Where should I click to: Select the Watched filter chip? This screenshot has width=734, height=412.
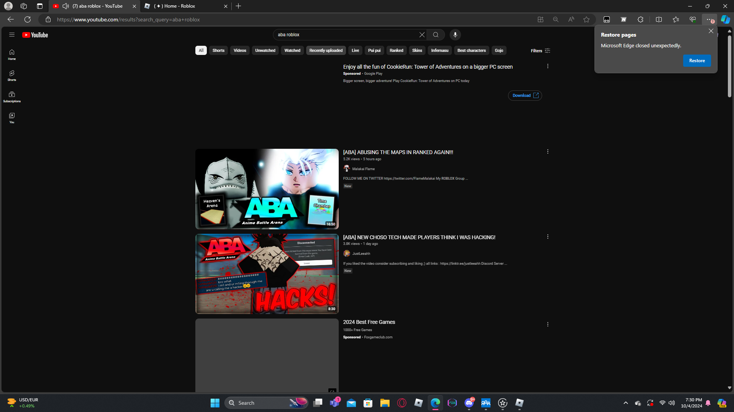pyautogui.click(x=292, y=50)
